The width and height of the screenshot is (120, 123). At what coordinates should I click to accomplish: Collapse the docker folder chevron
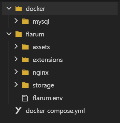[x=9, y=8]
